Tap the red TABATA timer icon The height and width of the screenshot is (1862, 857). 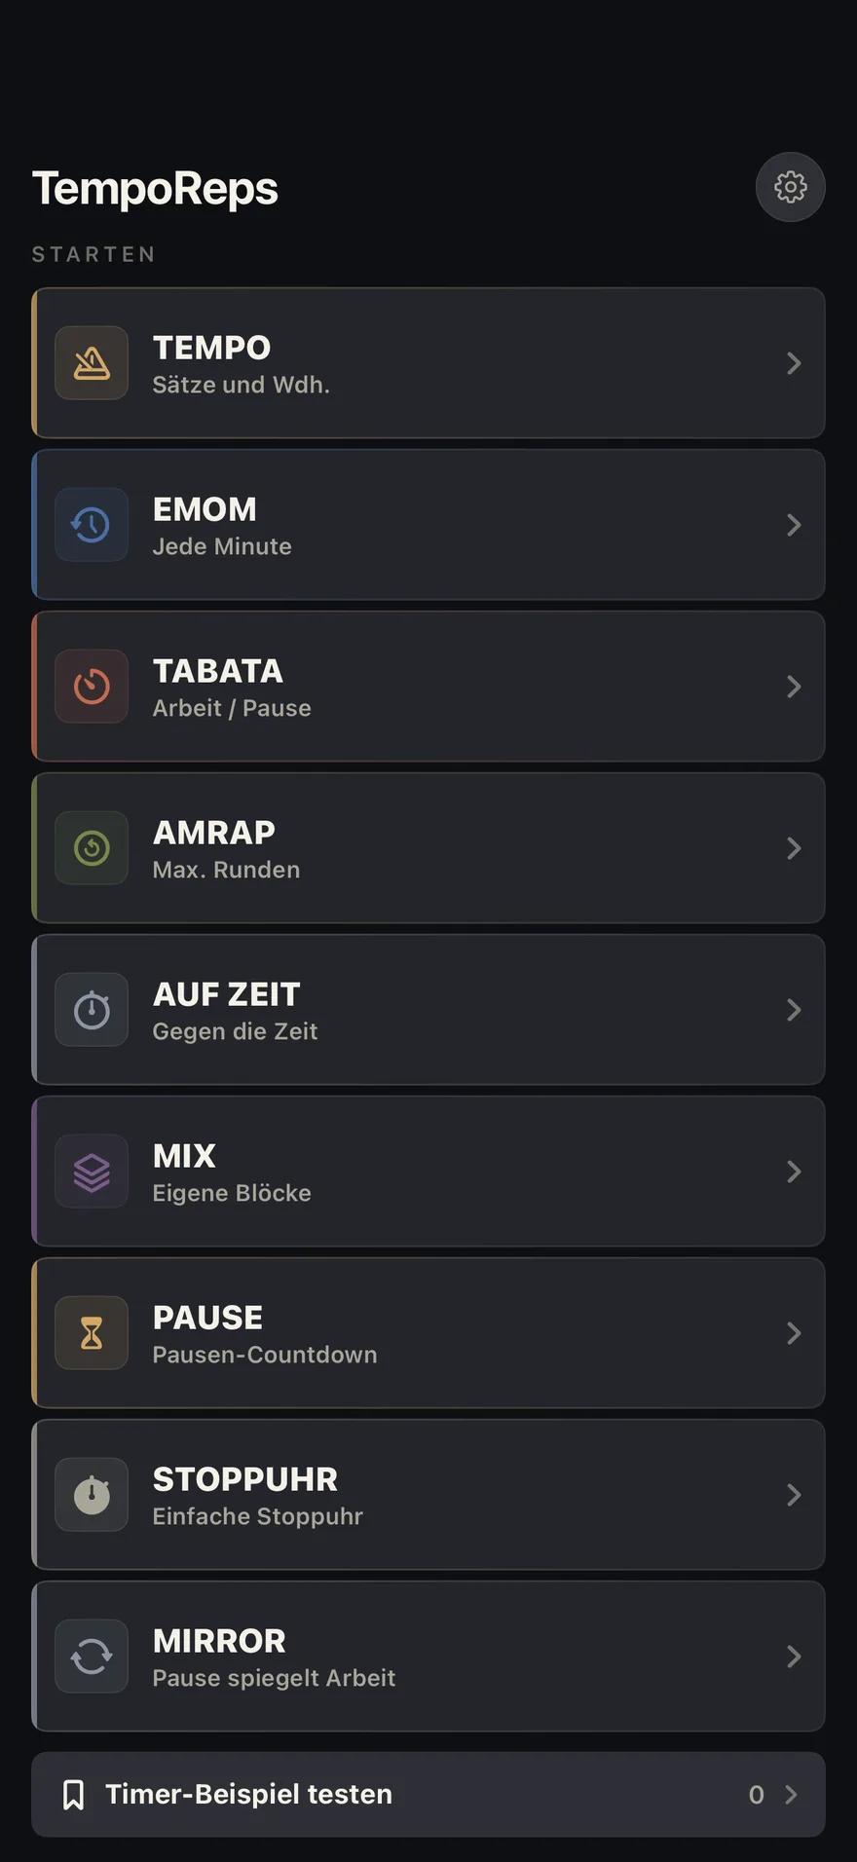[92, 687]
